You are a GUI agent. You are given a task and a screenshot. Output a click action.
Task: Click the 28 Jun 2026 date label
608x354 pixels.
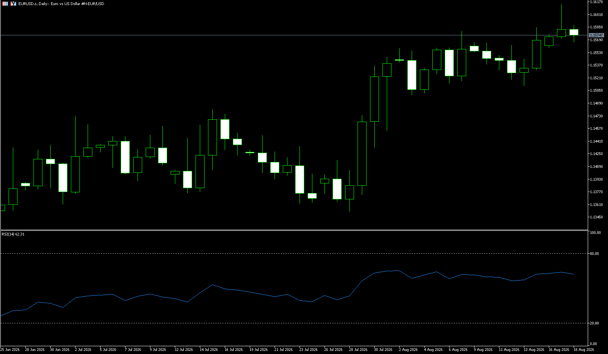[x=35, y=350]
